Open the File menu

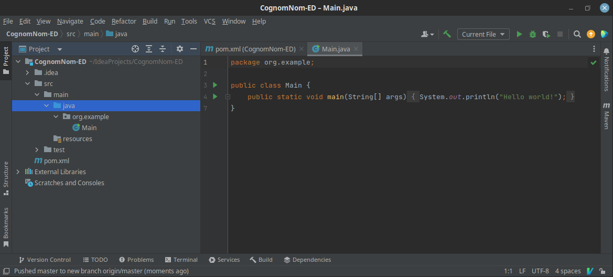[x=8, y=21]
